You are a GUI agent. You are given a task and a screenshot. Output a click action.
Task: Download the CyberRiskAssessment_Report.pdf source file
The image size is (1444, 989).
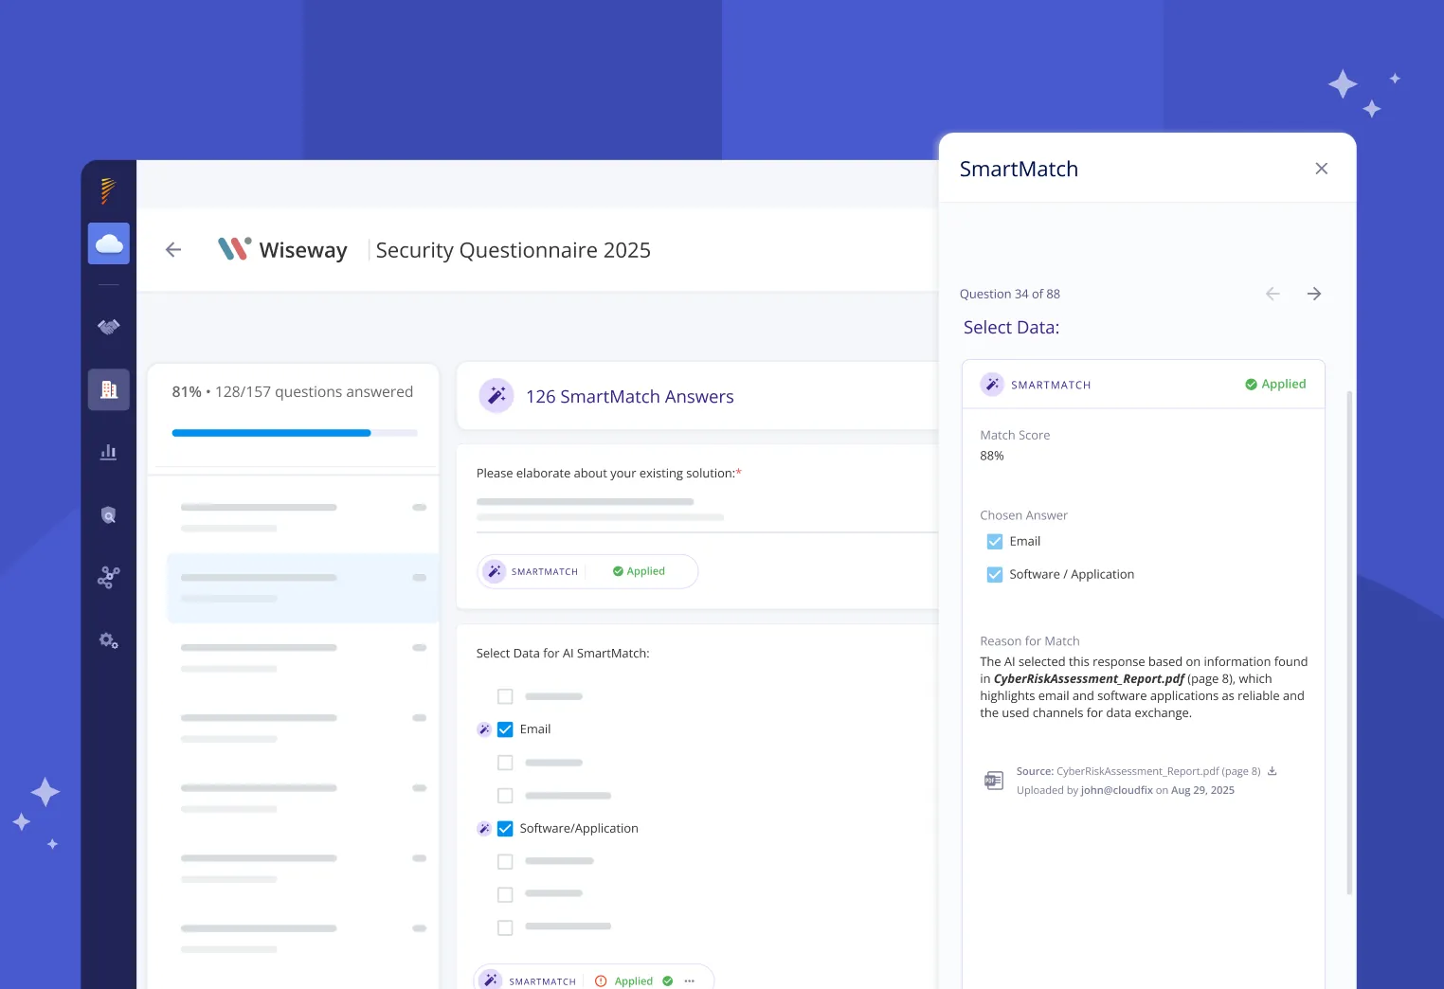tap(1273, 771)
